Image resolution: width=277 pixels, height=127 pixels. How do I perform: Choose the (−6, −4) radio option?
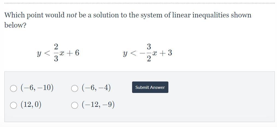tap(75, 88)
